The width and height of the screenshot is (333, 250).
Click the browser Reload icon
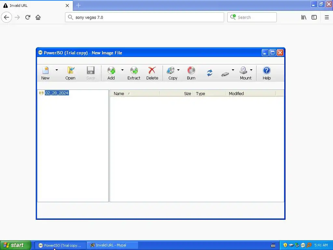[x=28, y=17]
